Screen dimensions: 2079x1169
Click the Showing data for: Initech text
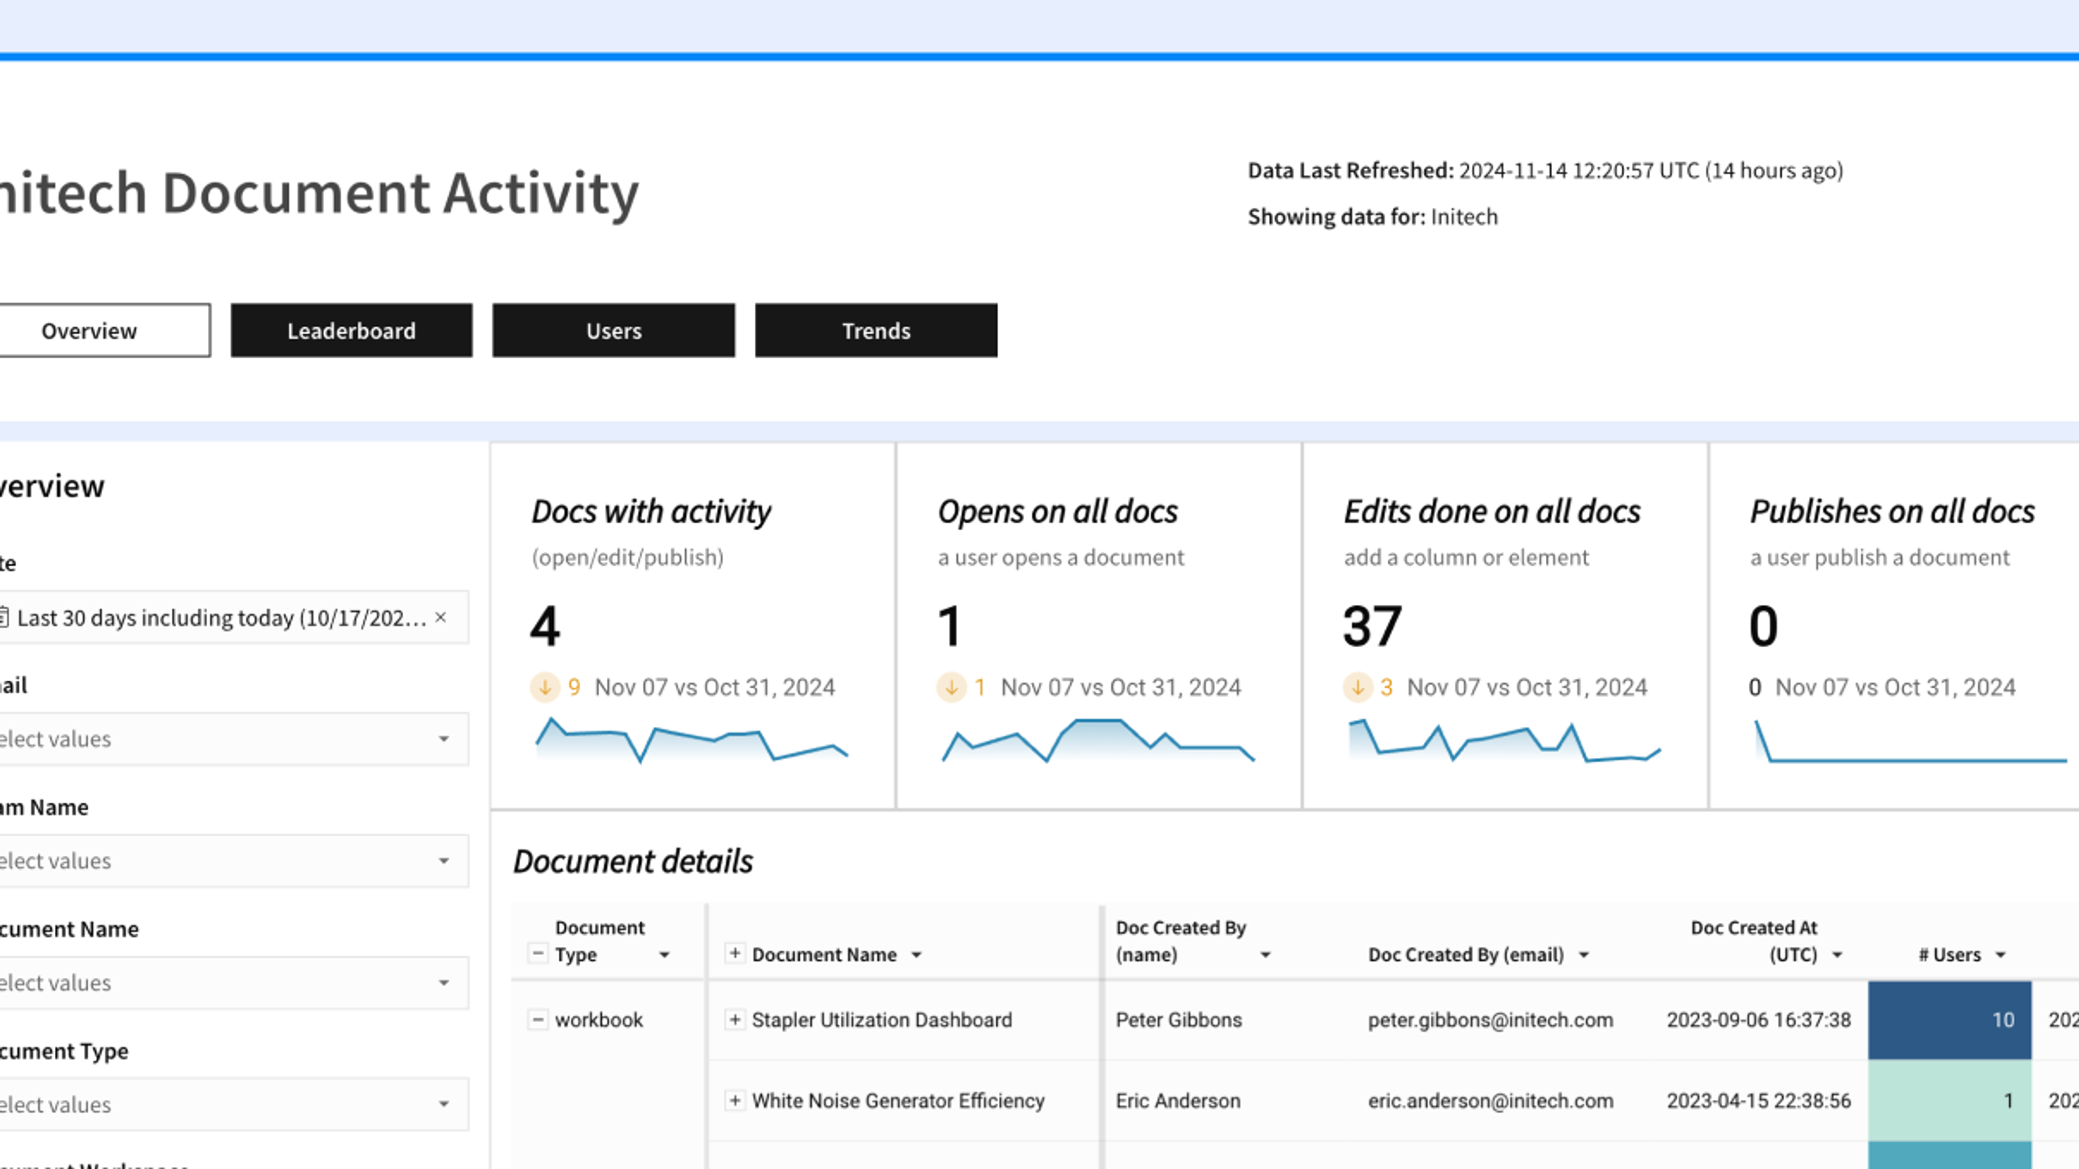click(x=1372, y=217)
